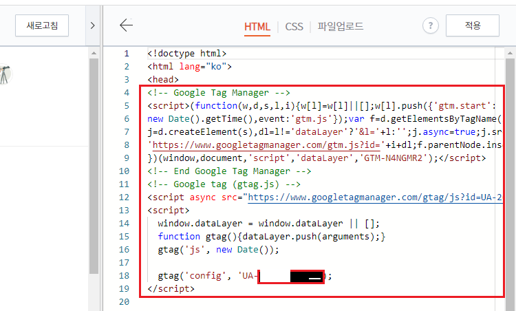Screen dimensions: 516x311
Task: Click the up arrow of the left panel scrollbar
Action: [94, 53]
